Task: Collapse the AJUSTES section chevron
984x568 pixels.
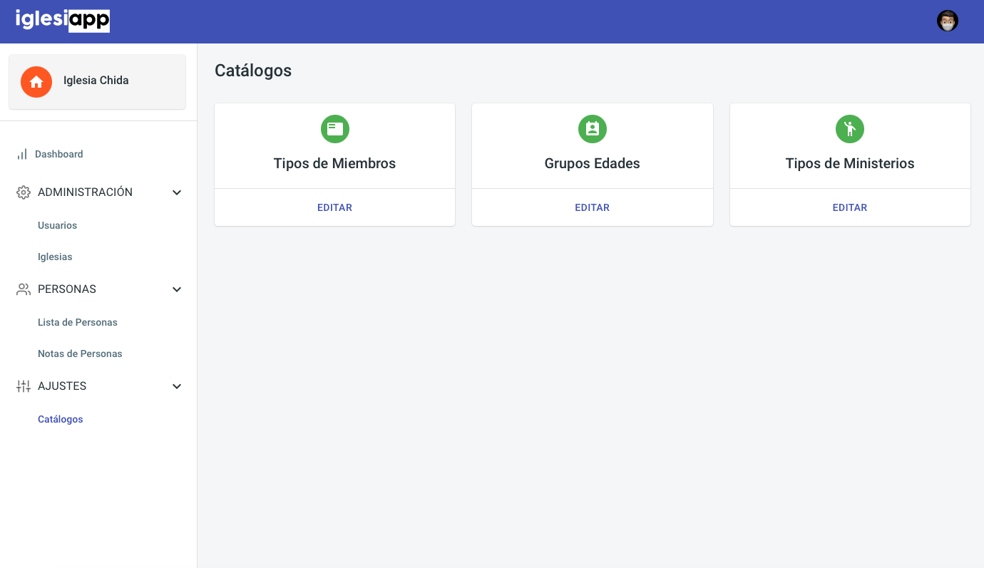Action: 177,386
